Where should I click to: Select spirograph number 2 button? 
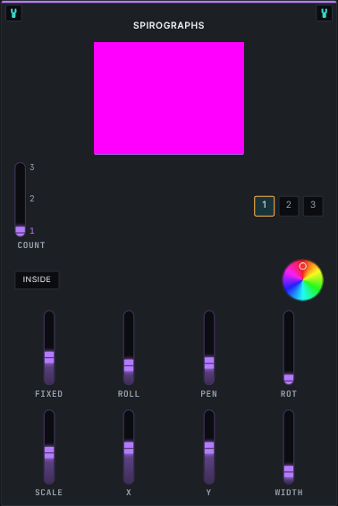coord(289,206)
